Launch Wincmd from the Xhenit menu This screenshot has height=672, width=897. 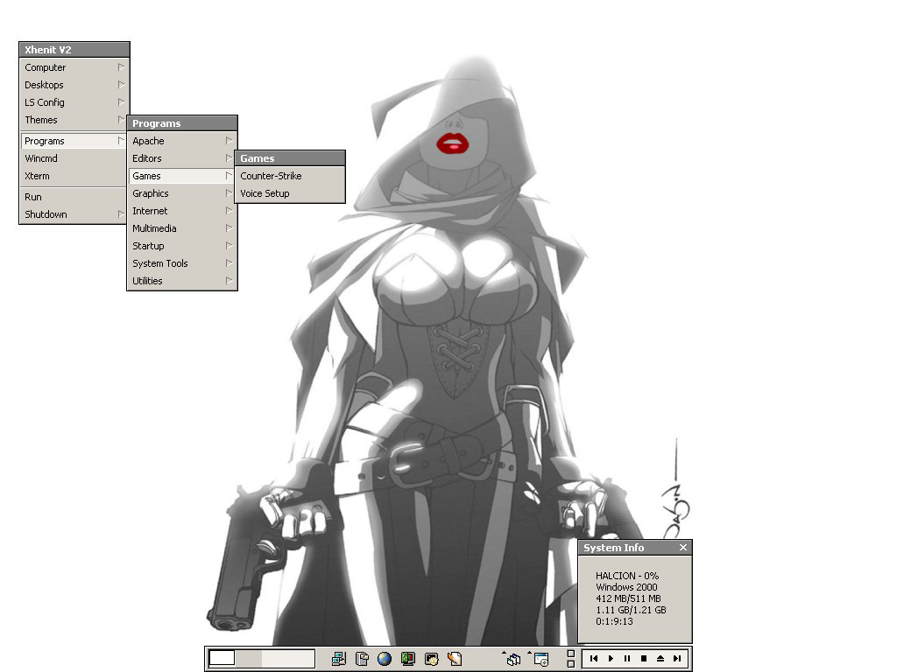click(x=74, y=158)
